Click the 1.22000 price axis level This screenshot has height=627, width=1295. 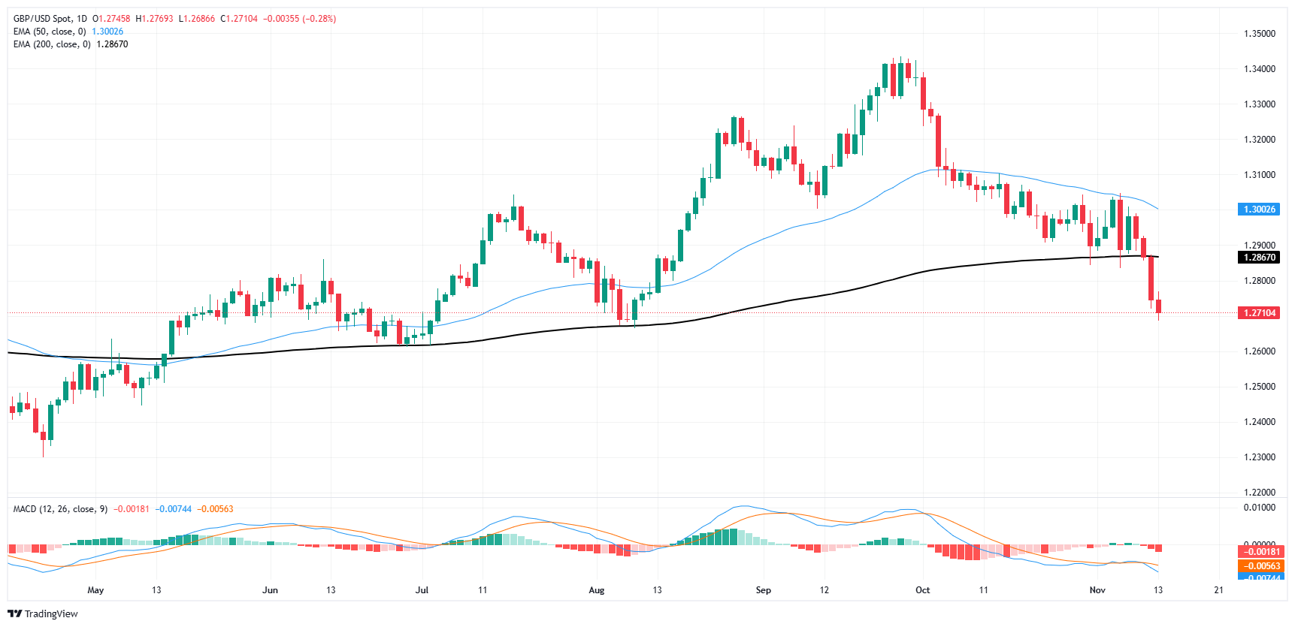point(1259,493)
